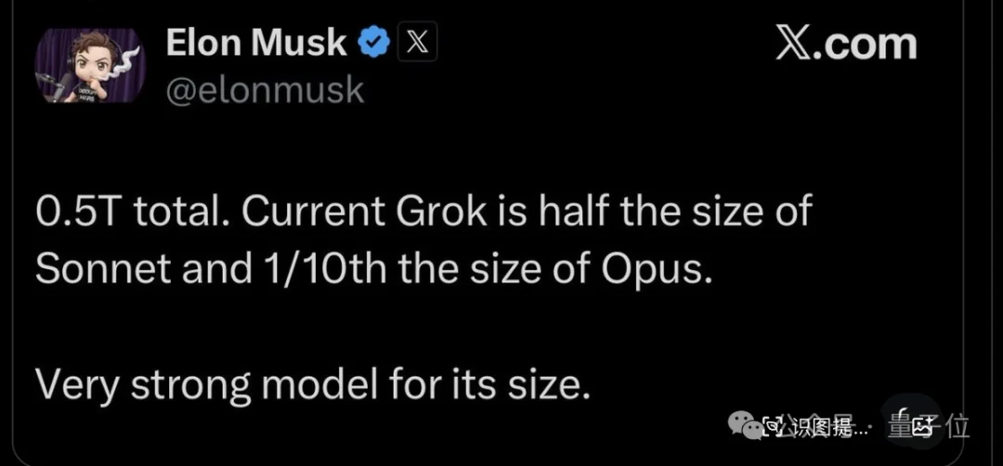Screen dimensions: 1003x466
Task: Click the blue verified checkmark badge
Action: tap(373, 44)
